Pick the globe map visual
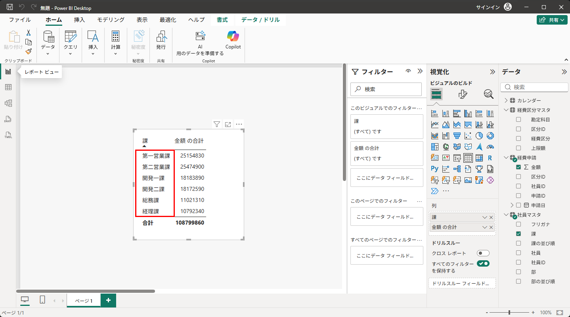570x317 pixels. (446, 147)
